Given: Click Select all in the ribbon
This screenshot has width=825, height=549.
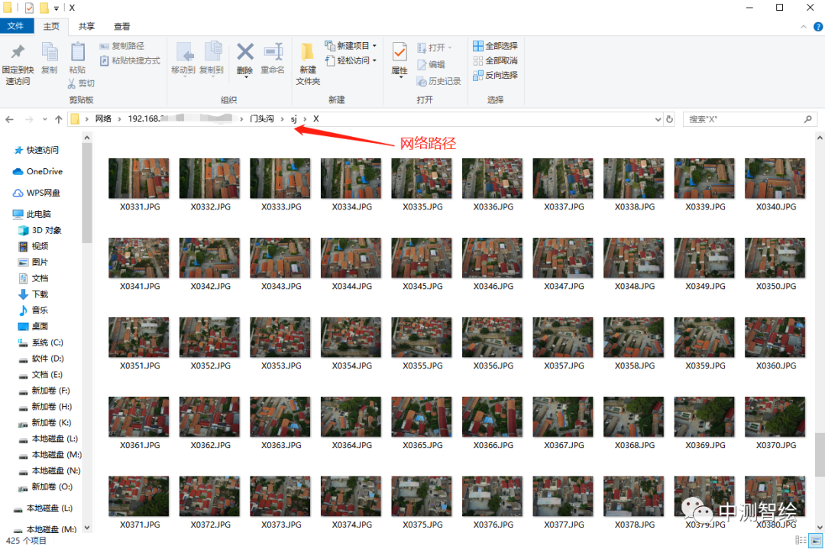Looking at the screenshot, I should [x=495, y=46].
